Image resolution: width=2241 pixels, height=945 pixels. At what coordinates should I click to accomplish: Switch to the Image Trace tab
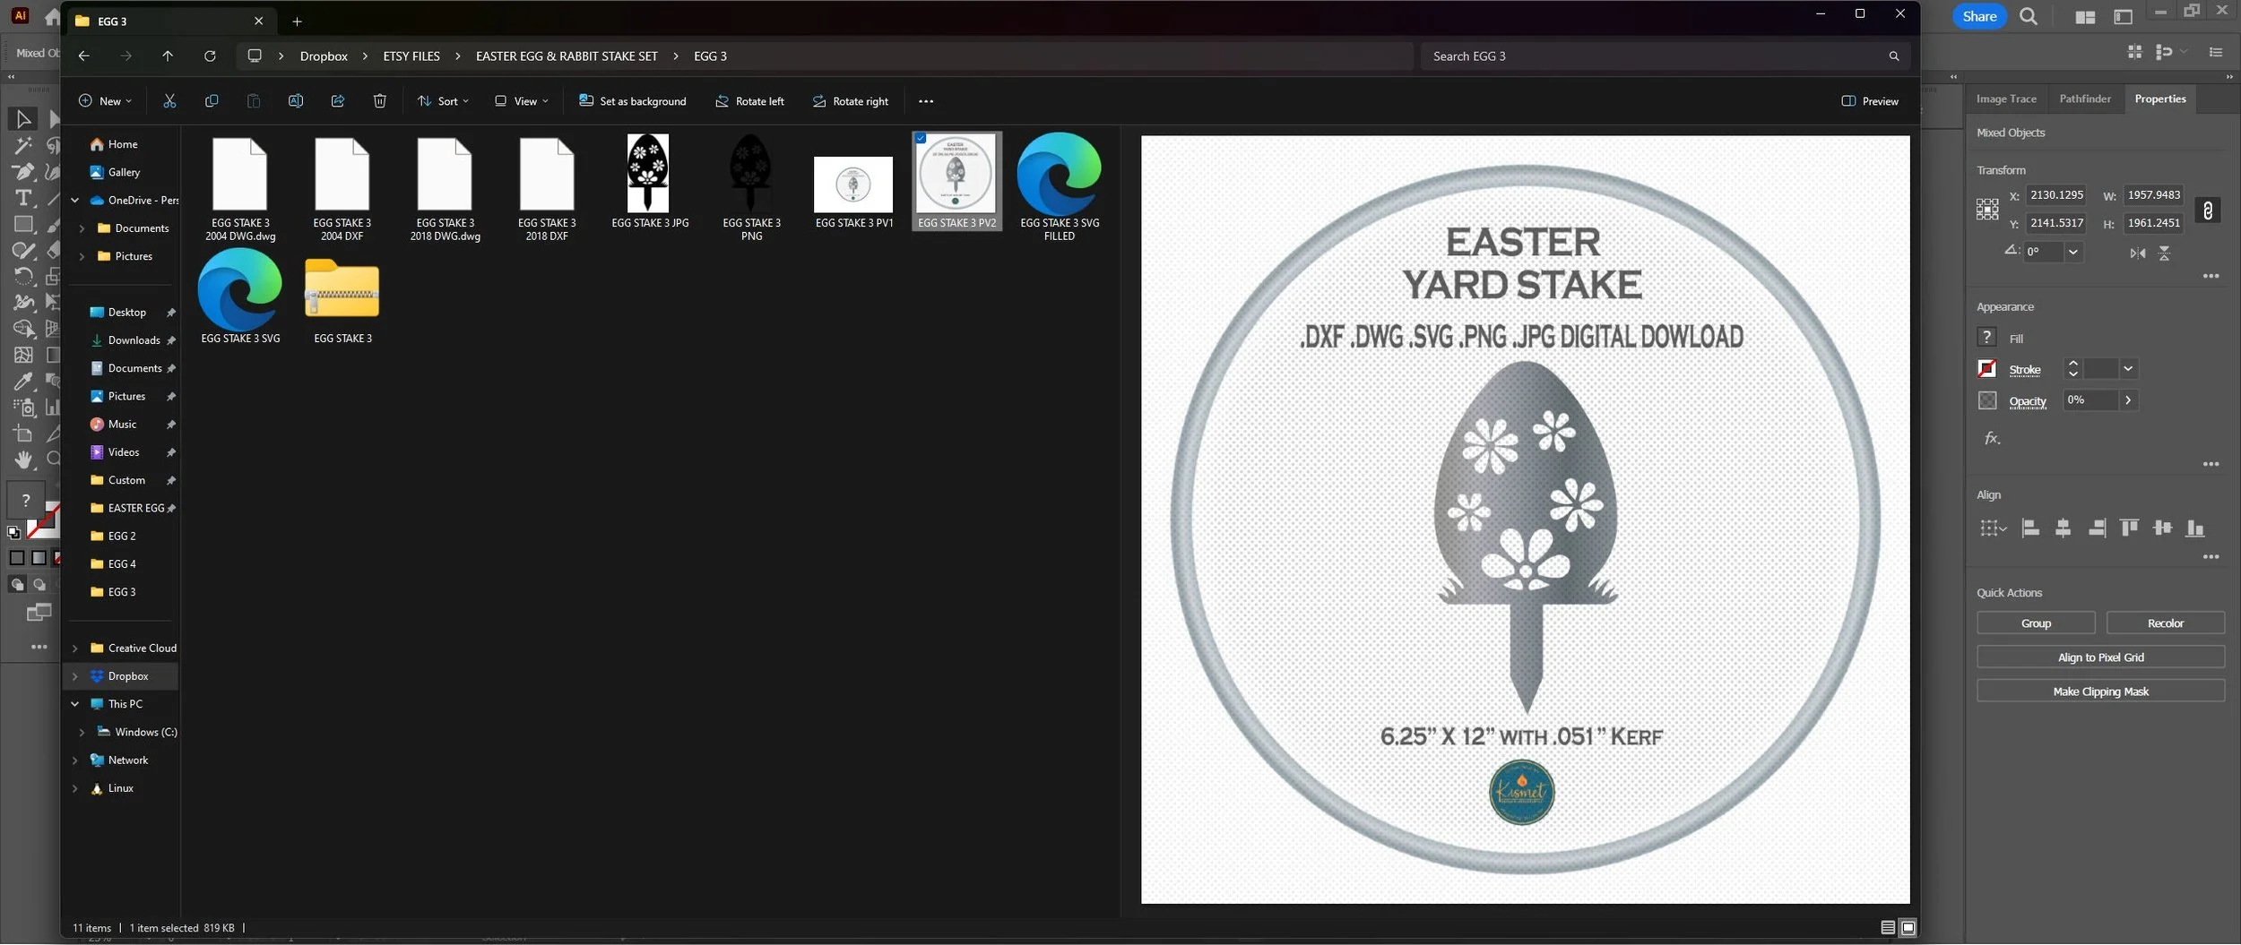[2006, 99]
